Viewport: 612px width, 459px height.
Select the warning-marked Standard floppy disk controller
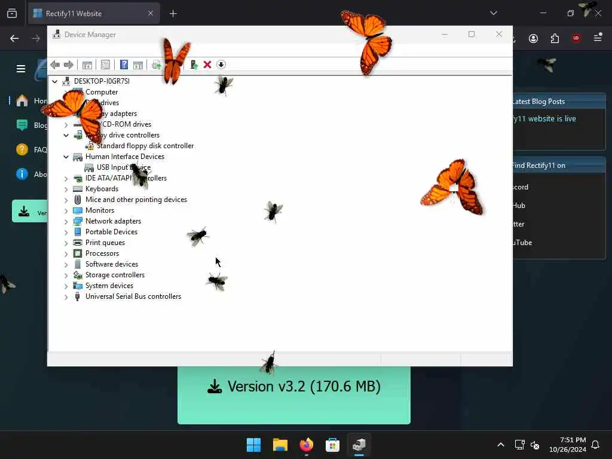tap(145, 146)
